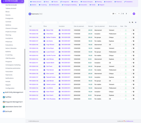Go to the next page arrow
Viewport: 141px width, 123px height.
(x=126, y=14)
